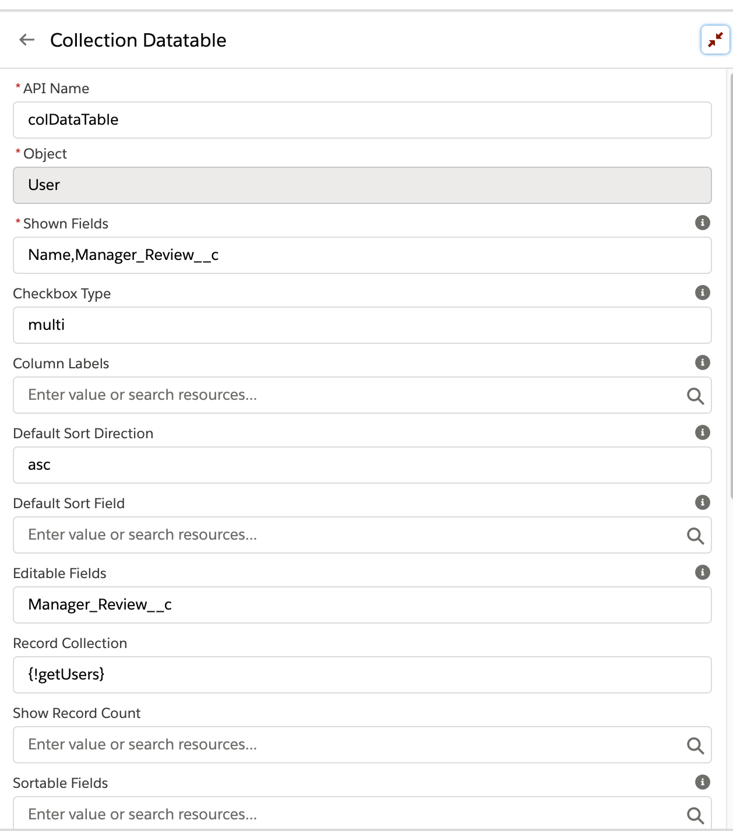Image resolution: width=733 pixels, height=831 pixels.
Task: Select the API Name field containing colDataTable
Action: [x=361, y=120]
